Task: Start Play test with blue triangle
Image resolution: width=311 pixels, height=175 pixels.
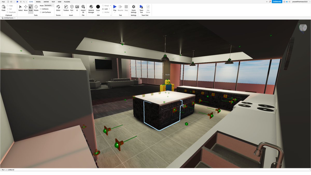Action: pyautogui.click(x=115, y=7)
